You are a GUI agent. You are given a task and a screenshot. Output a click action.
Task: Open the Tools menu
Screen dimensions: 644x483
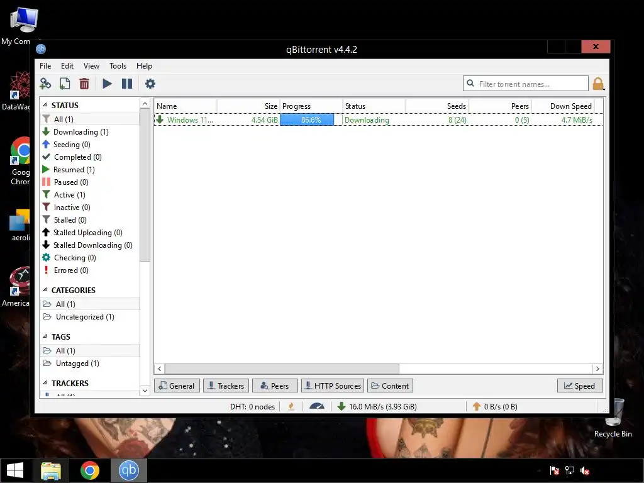118,65
